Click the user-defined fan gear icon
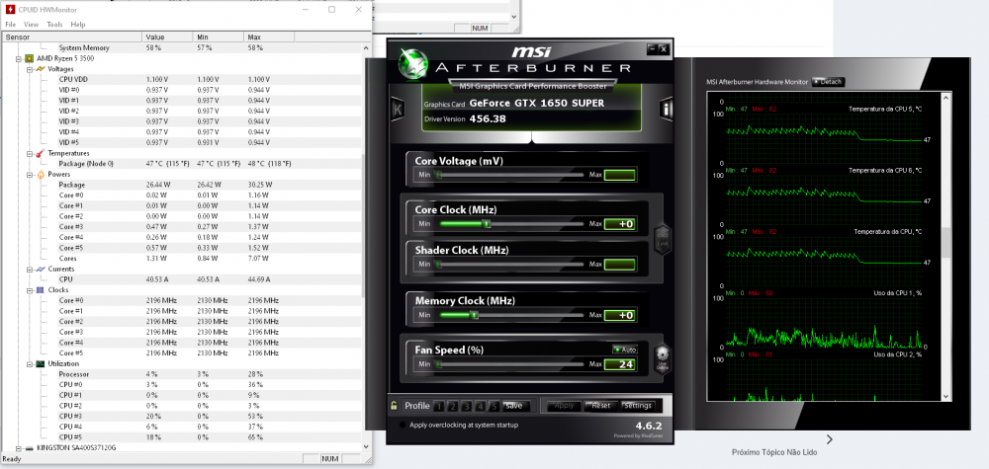The height and width of the screenshot is (469, 989). tap(662, 356)
